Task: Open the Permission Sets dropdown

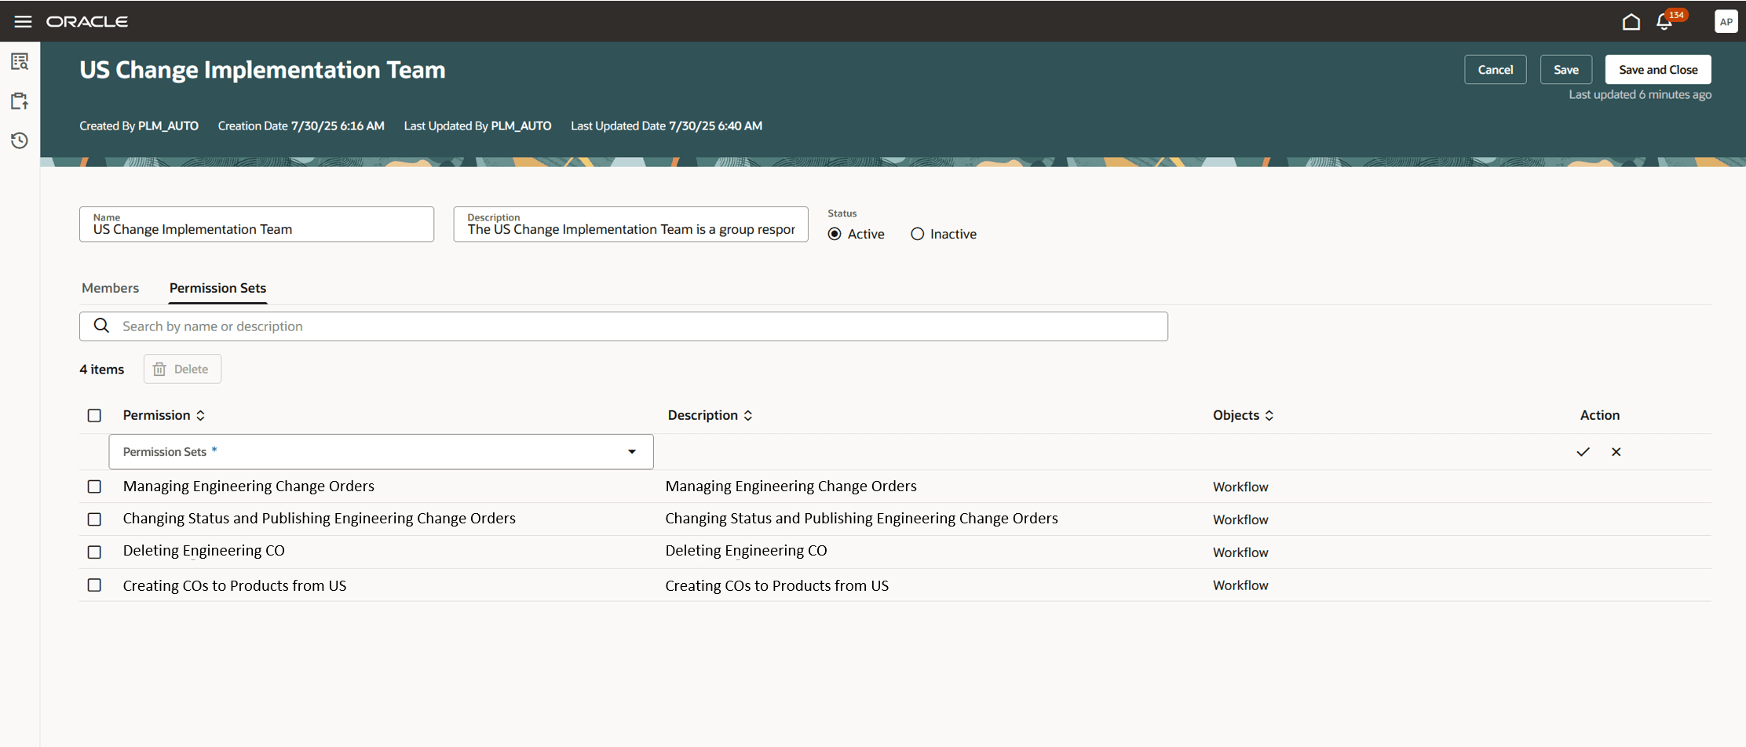Action: click(631, 451)
